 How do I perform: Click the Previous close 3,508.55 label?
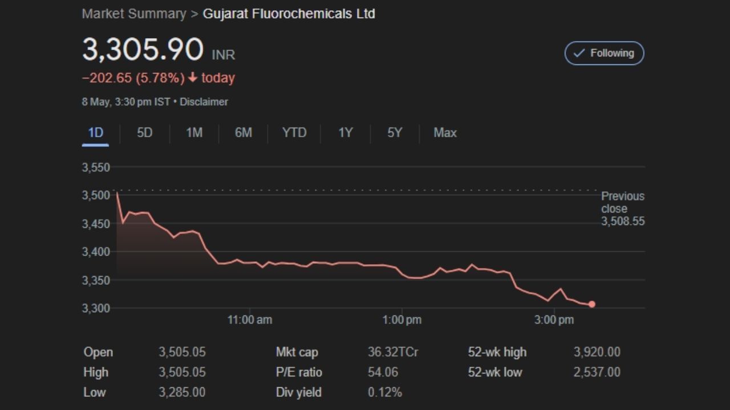(x=623, y=208)
